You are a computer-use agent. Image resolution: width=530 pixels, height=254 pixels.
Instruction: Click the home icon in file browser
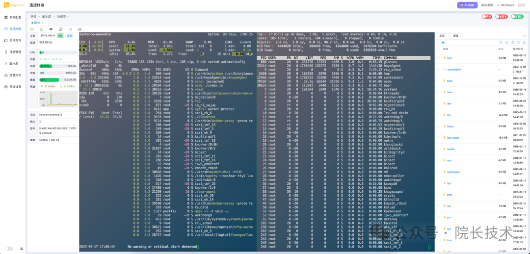click(444, 43)
